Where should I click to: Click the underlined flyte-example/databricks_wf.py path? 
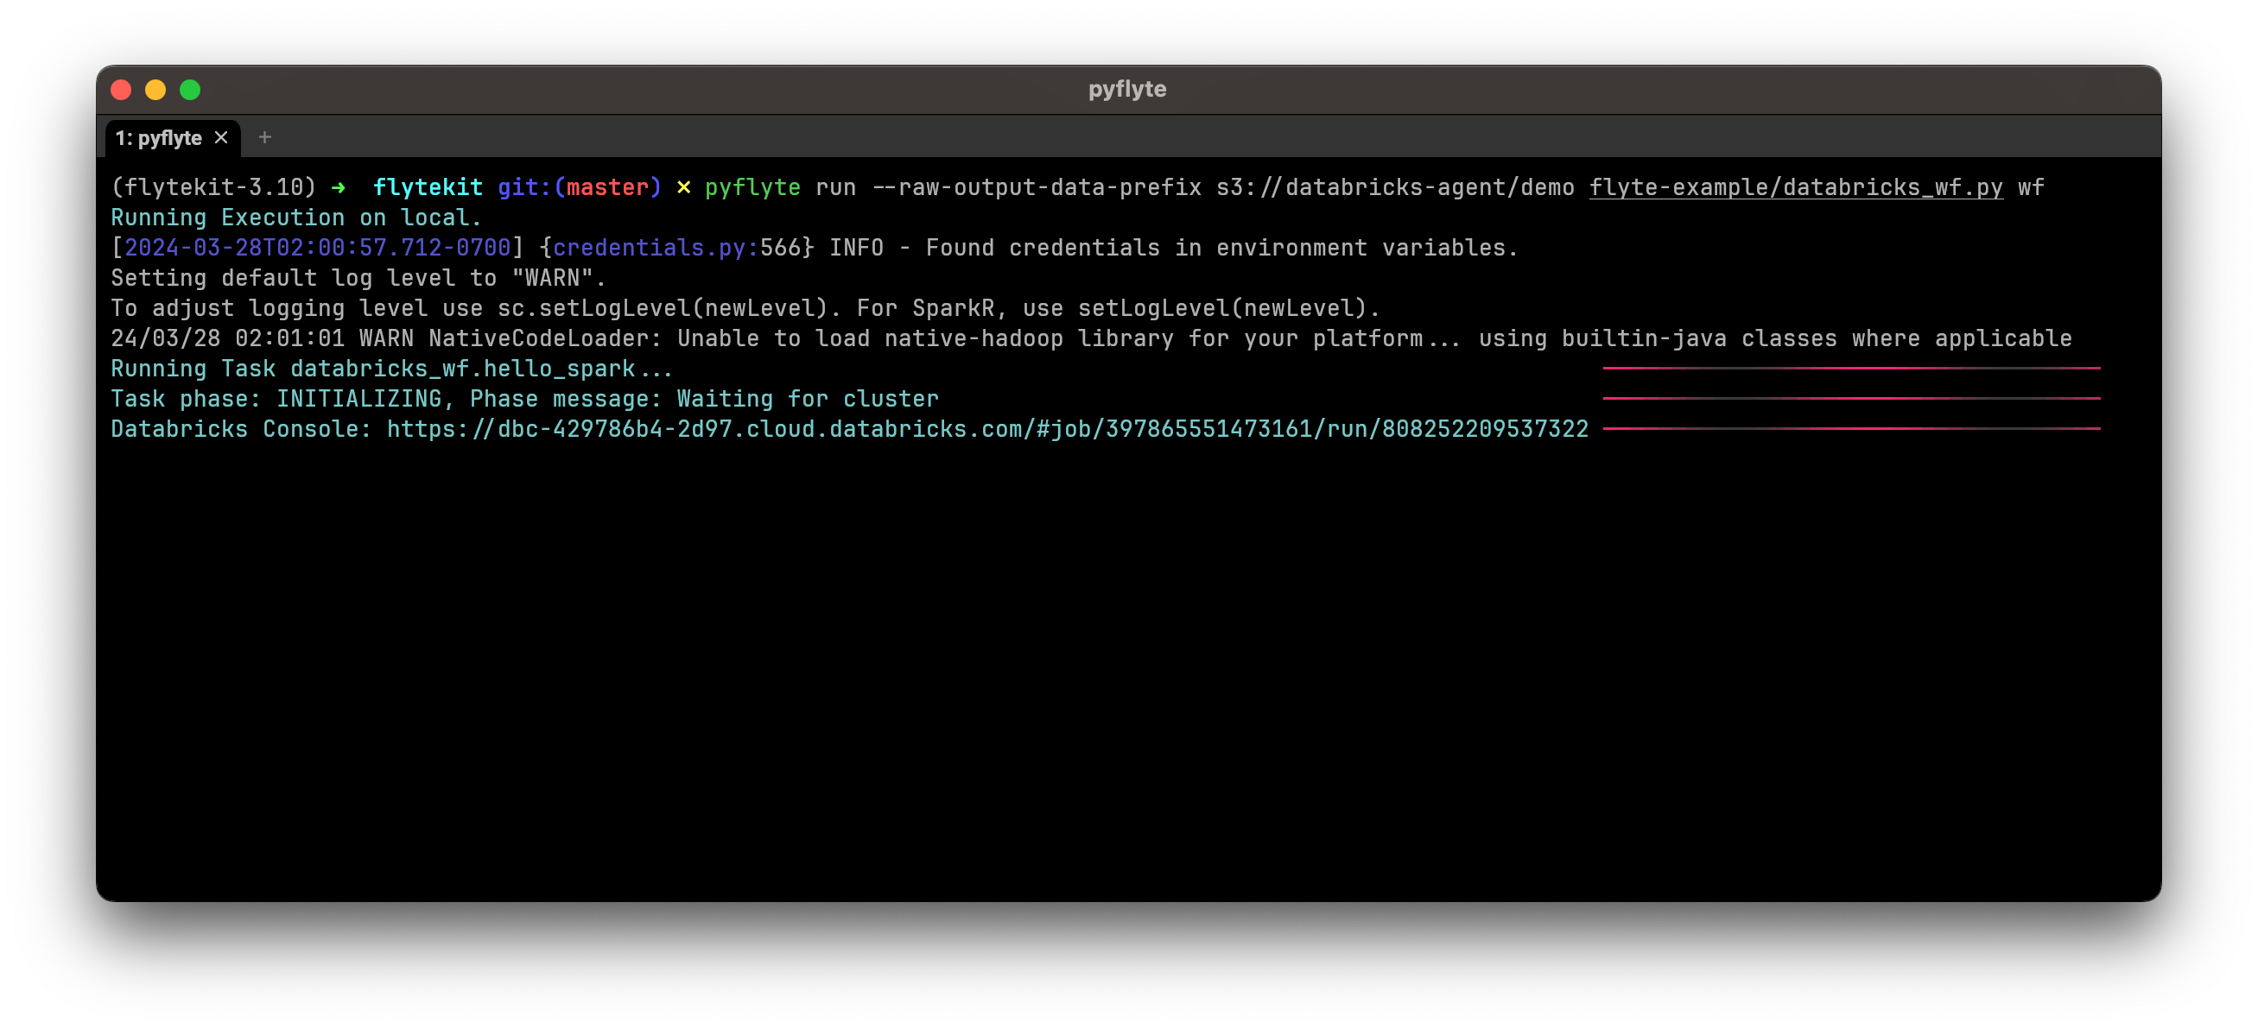pos(1795,187)
